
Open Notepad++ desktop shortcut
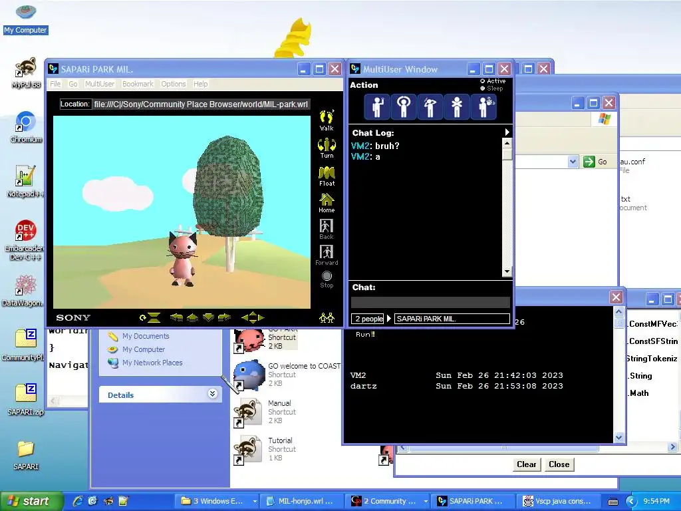[x=25, y=181]
